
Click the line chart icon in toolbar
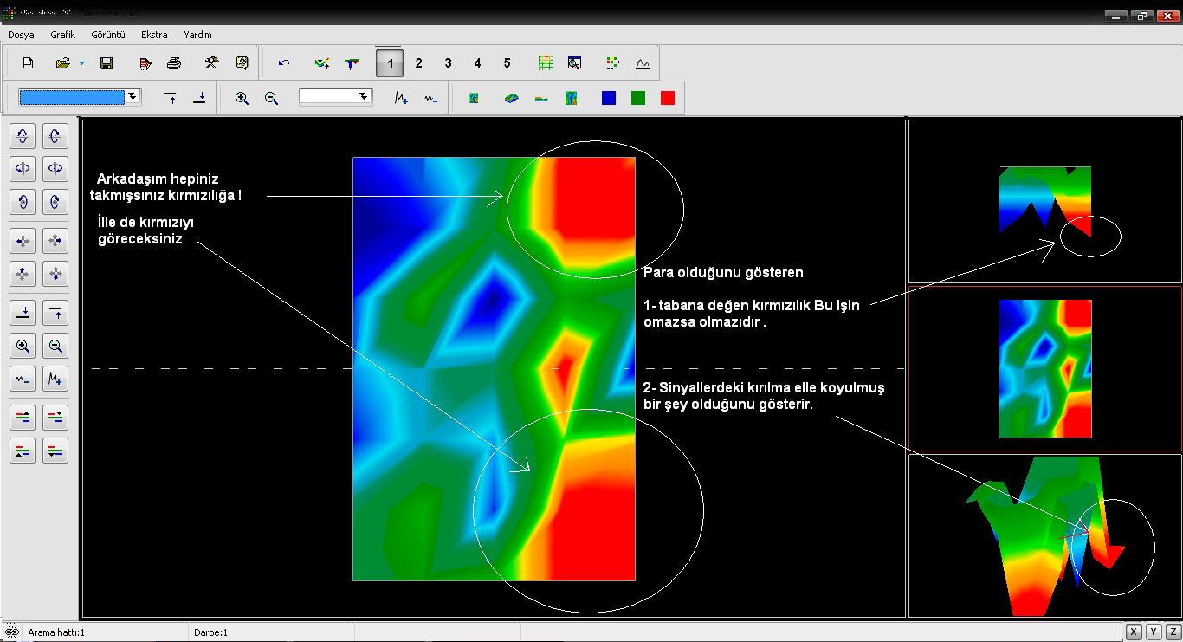(x=643, y=63)
